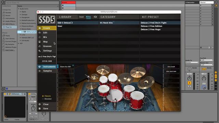
Task: Toggle A Saturator return track activator
Action: (x=189, y=83)
